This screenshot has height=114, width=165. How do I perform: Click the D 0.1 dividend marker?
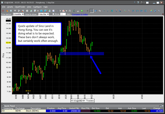coord(28,91)
